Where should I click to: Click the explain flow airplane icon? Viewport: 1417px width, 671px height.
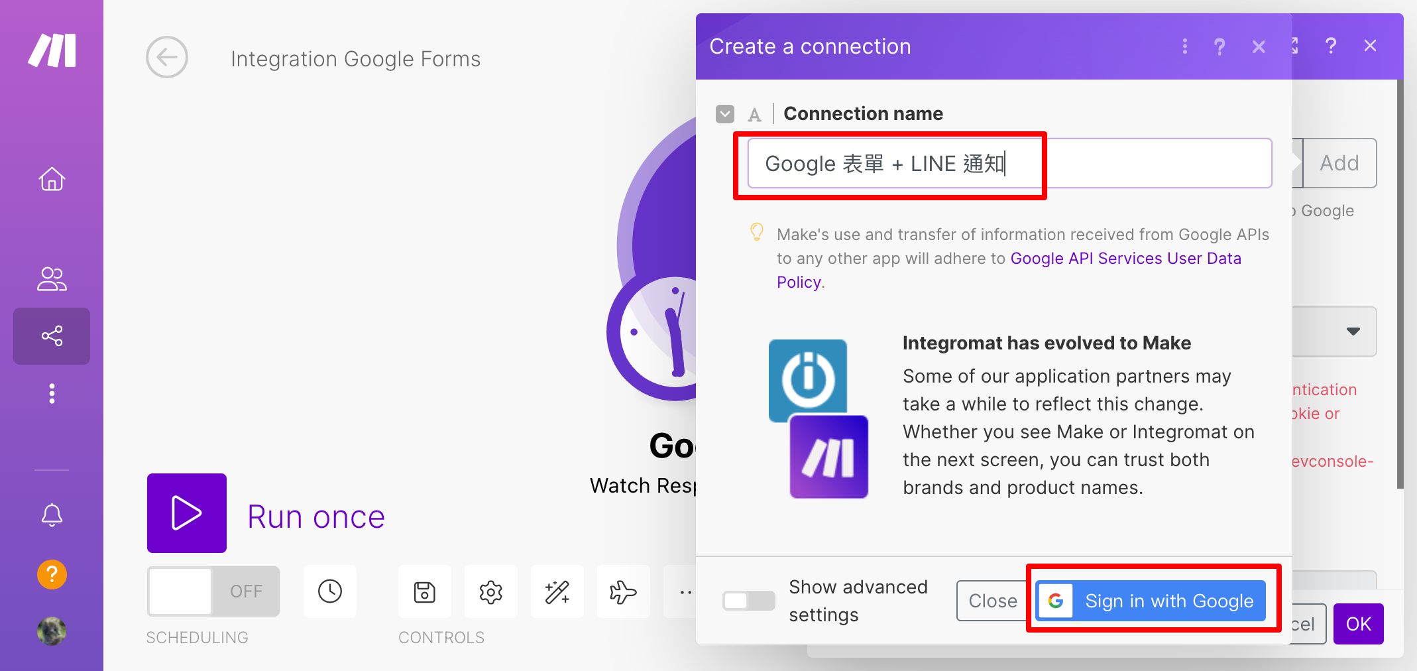(624, 591)
